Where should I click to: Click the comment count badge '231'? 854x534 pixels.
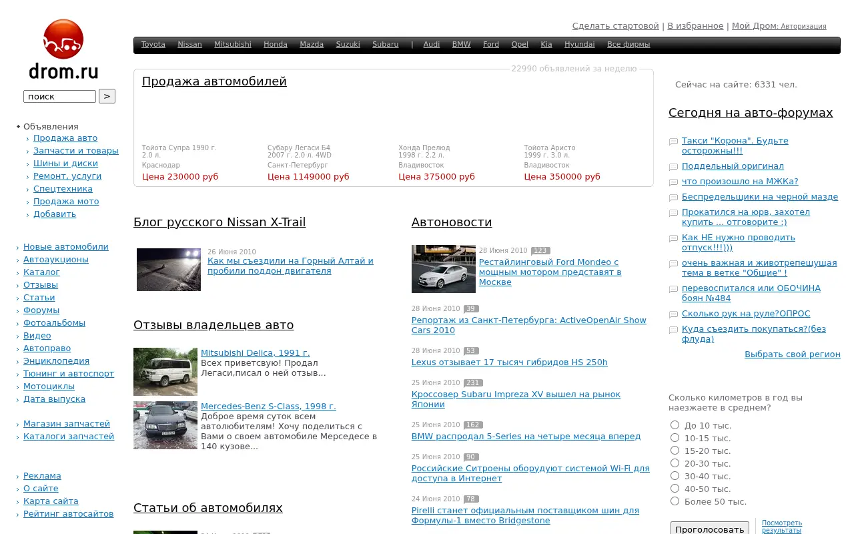tap(473, 383)
